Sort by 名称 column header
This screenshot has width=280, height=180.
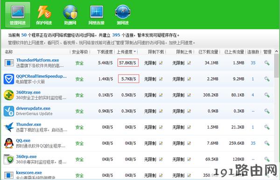(9, 52)
